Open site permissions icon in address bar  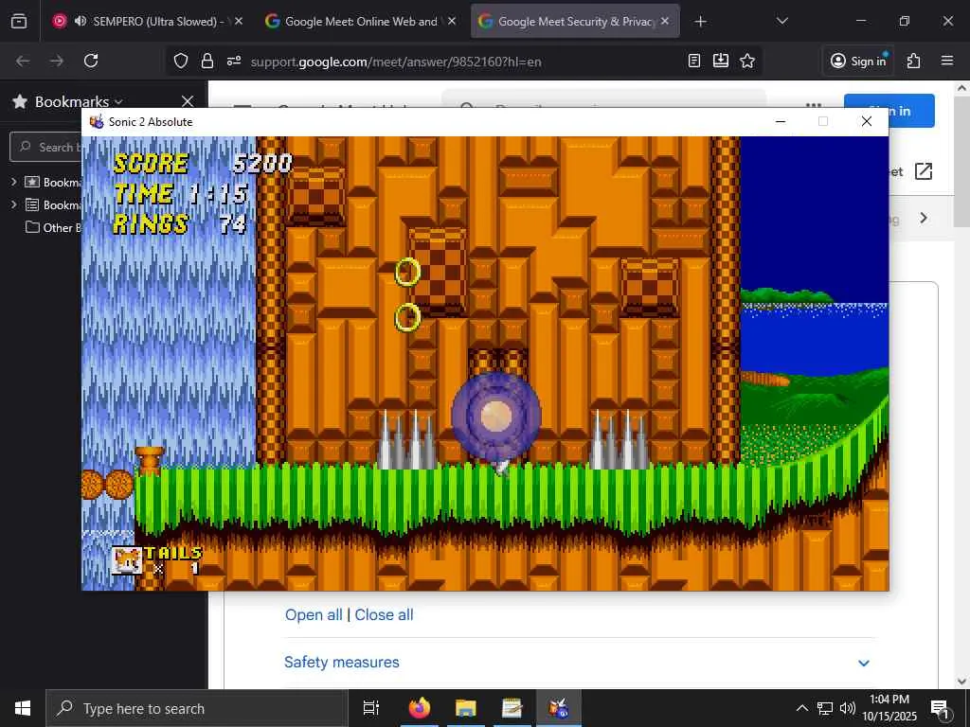point(234,61)
